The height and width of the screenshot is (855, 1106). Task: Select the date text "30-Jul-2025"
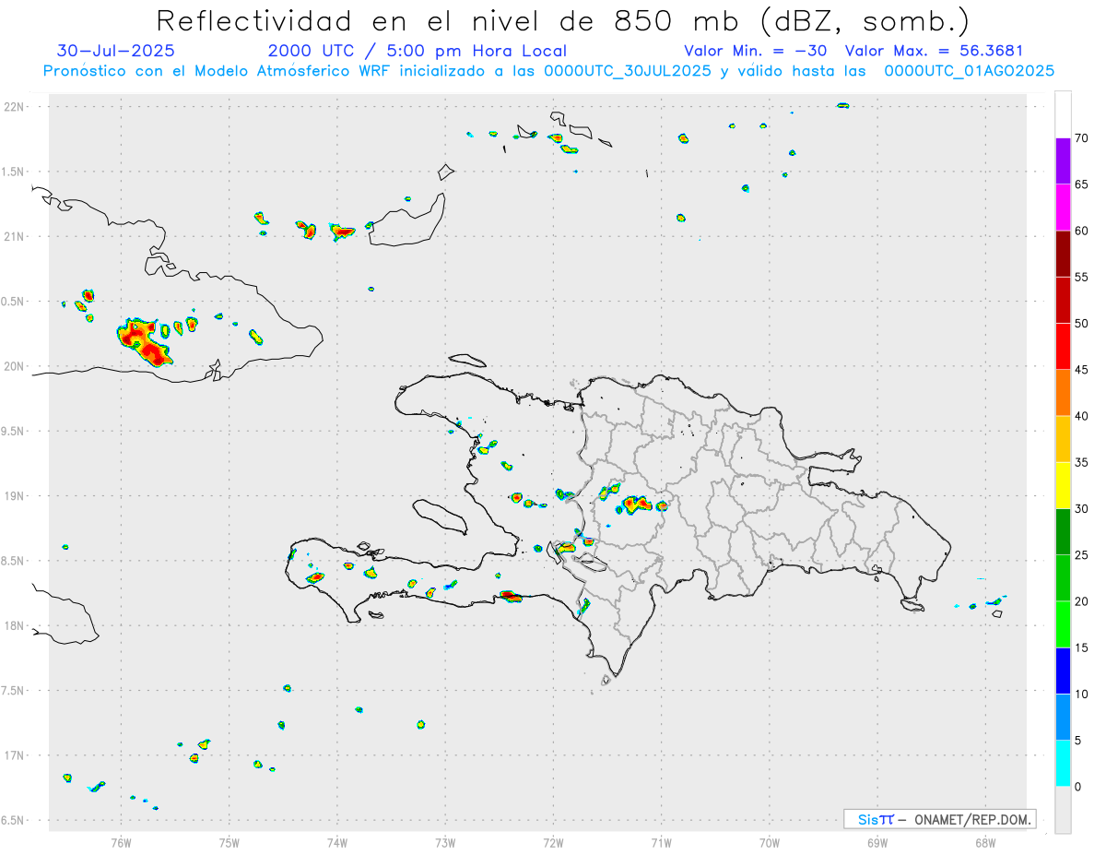click(x=115, y=51)
